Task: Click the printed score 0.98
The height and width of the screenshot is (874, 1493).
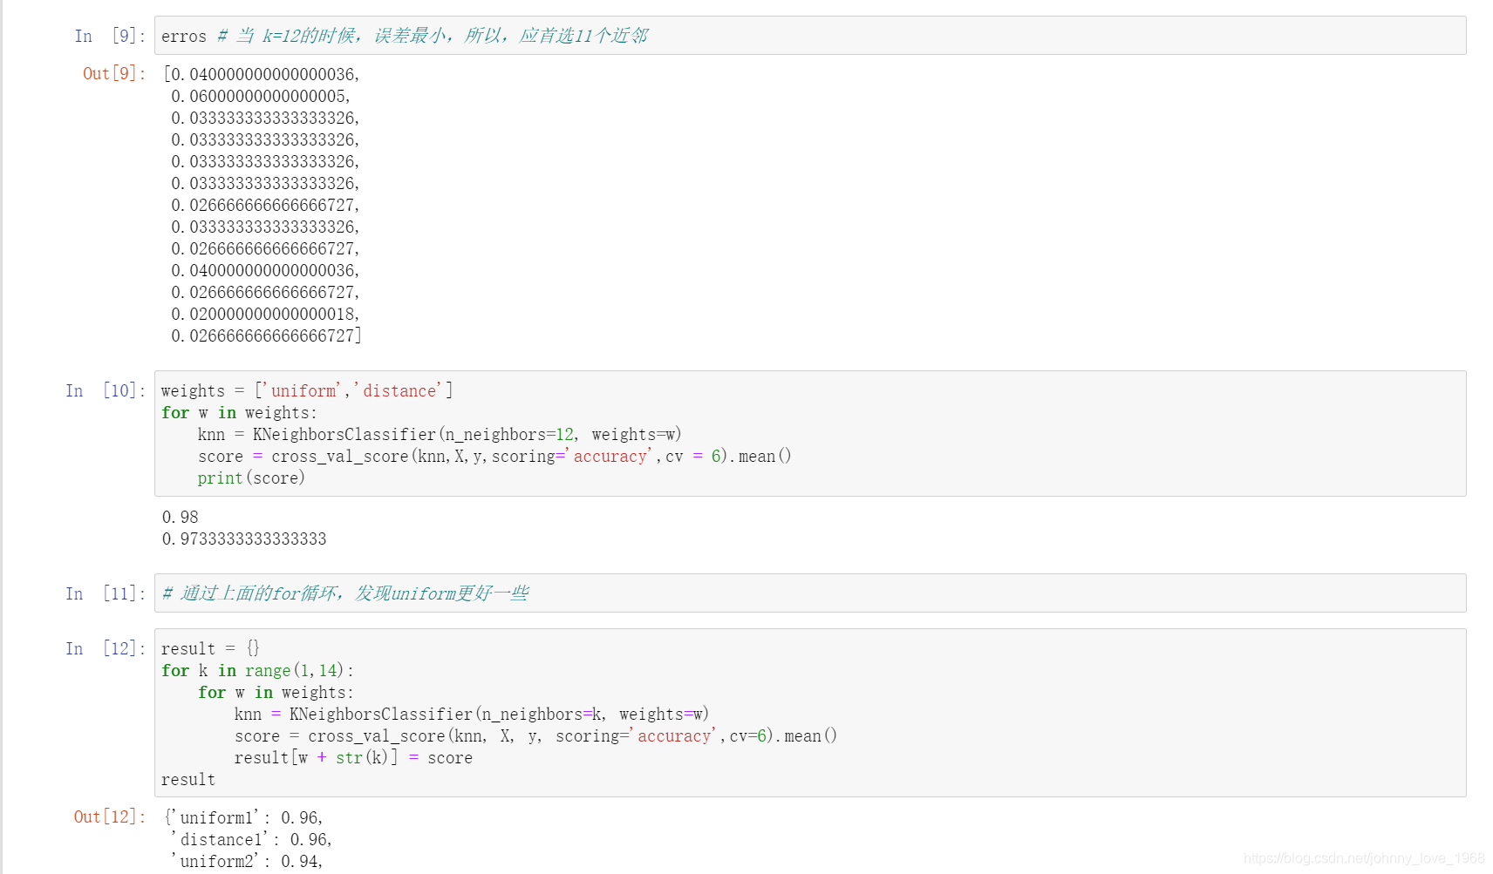Action: (x=180, y=518)
